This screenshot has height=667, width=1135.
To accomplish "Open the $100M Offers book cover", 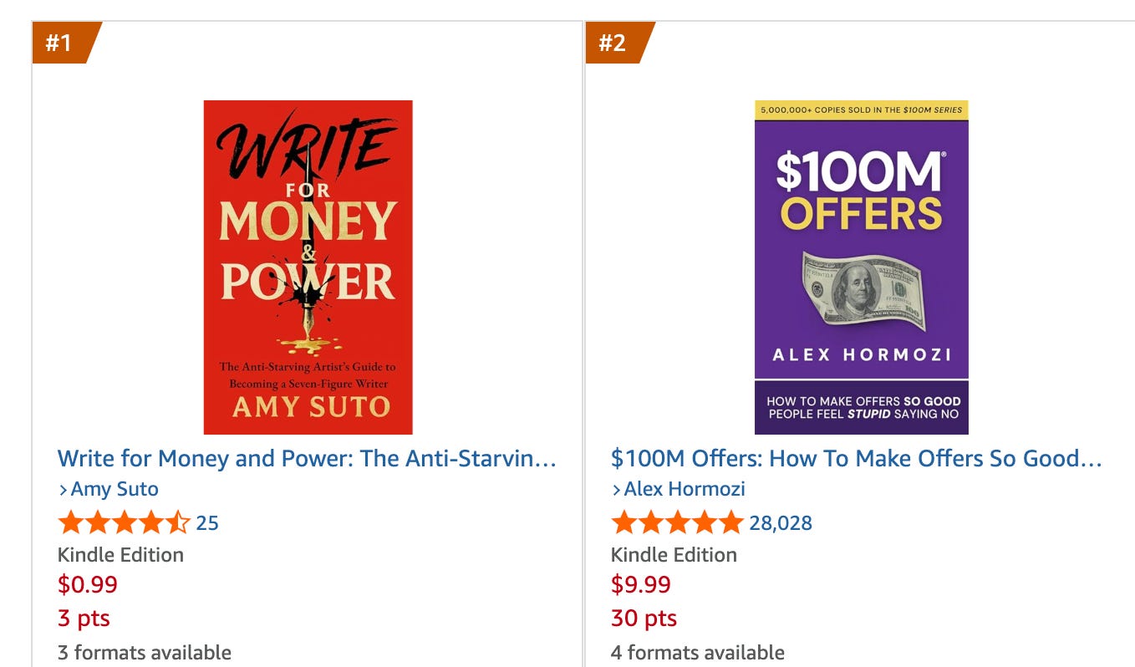I will pyautogui.click(x=861, y=267).
